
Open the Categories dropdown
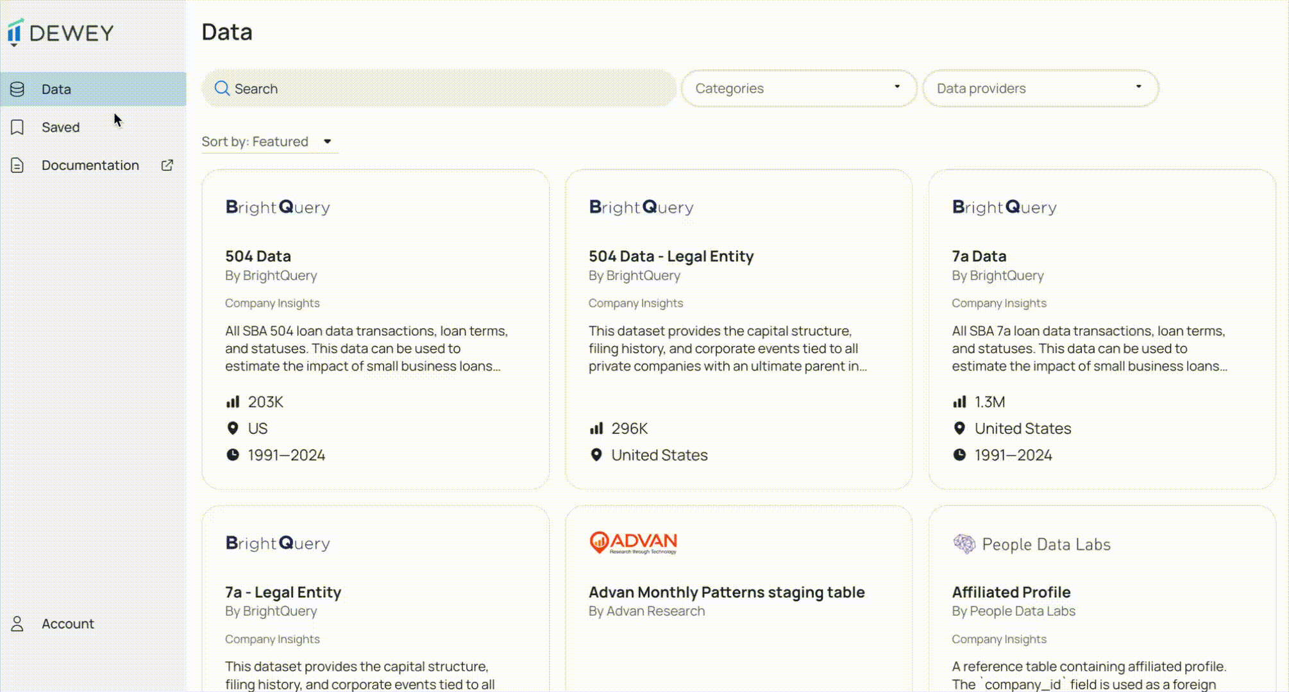(798, 88)
